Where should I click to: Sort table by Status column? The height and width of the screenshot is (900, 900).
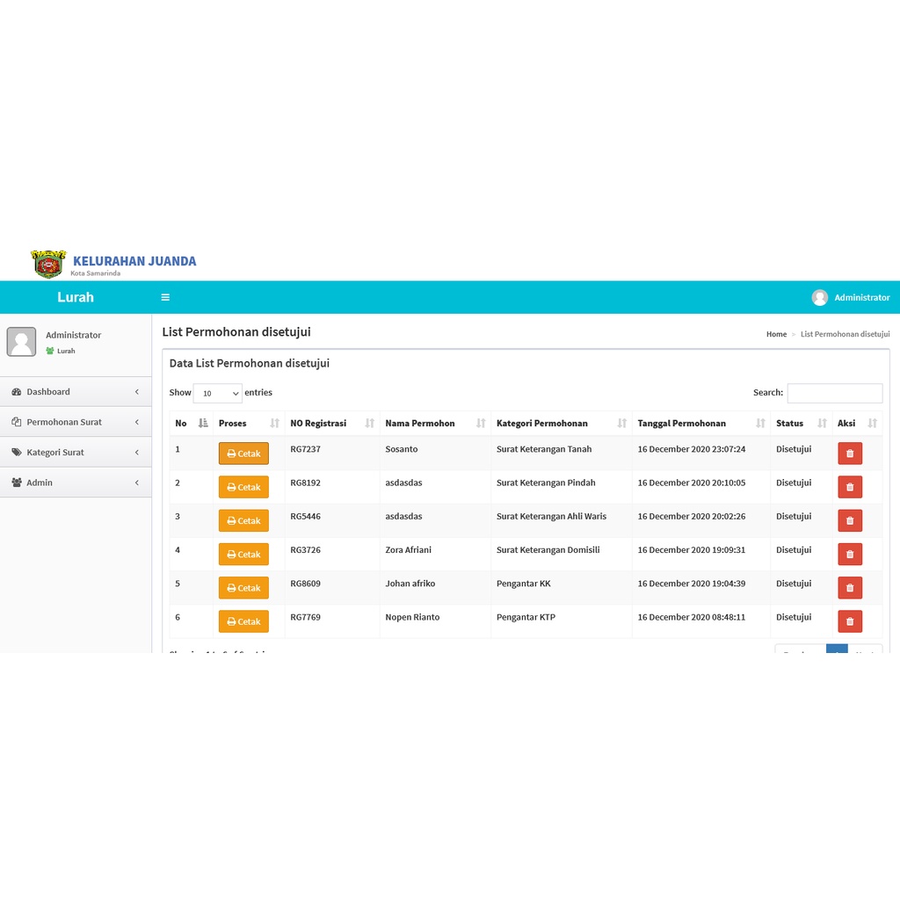coord(802,423)
